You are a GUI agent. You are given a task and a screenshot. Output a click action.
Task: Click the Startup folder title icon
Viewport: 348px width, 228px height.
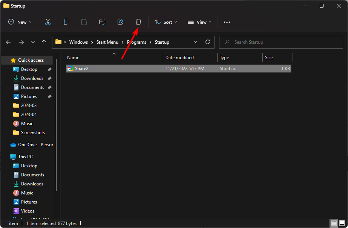click(6, 6)
